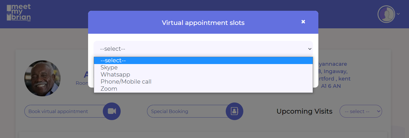The width and height of the screenshot is (409, 138).
Task: Click the Upcoming Visits heading
Action: coord(304,111)
